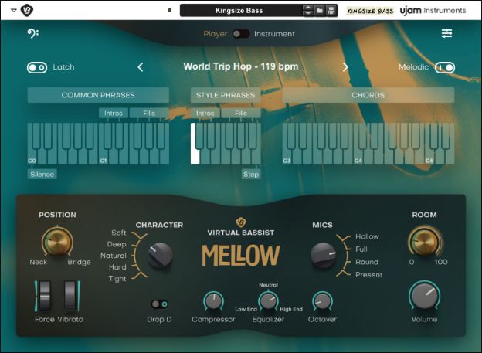Click the gold Position knob

click(57, 242)
